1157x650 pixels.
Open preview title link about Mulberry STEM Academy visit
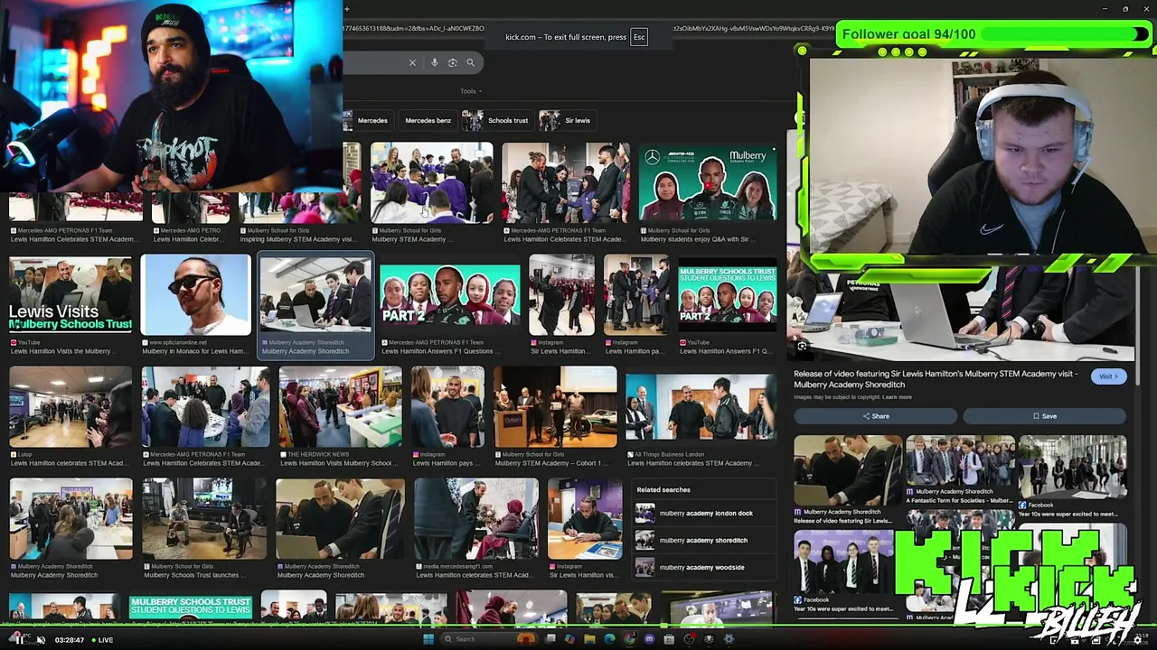click(936, 379)
